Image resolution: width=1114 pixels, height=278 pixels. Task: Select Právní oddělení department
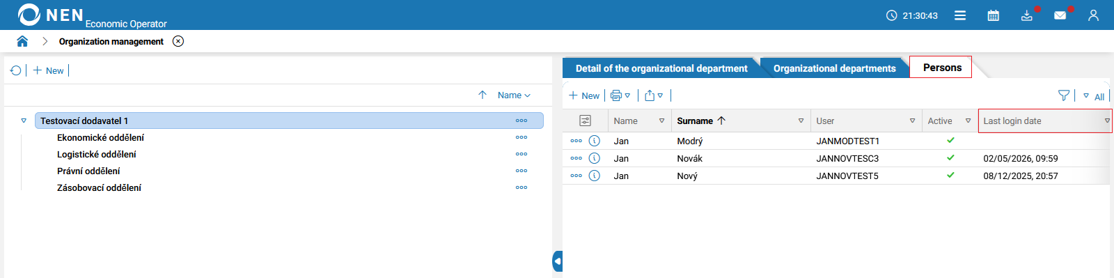(x=88, y=171)
